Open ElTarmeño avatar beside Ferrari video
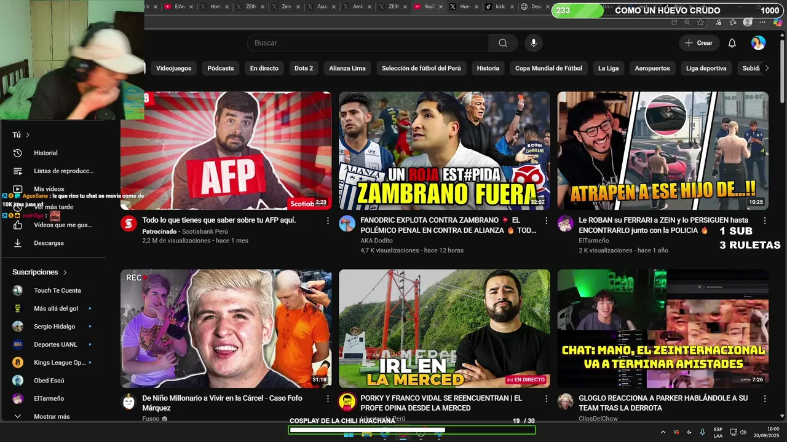 click(x=566, y=223)
